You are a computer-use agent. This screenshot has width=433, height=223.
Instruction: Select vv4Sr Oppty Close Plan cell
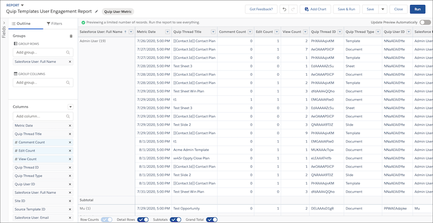194,159
